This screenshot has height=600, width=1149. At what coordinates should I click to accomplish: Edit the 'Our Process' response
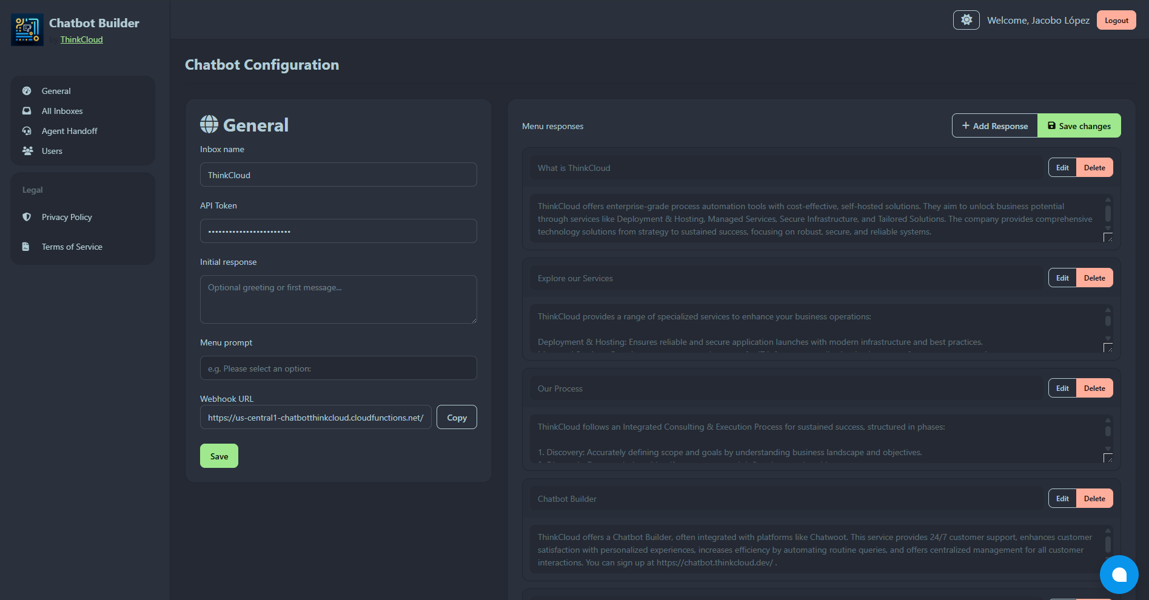(x=1062, y=388)
